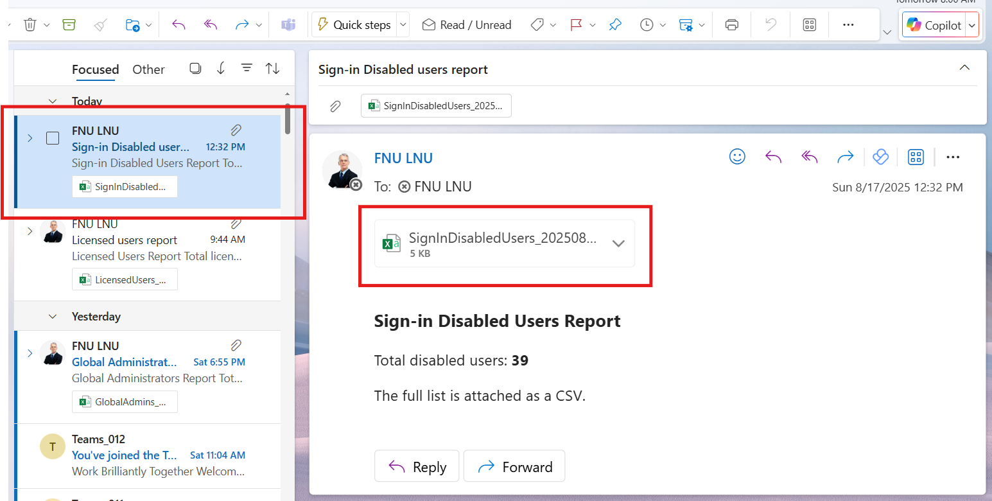The image size is (992, 501).
Task: Check the checkbox for Sign-in Disabled email
Action: click(53, 138)
